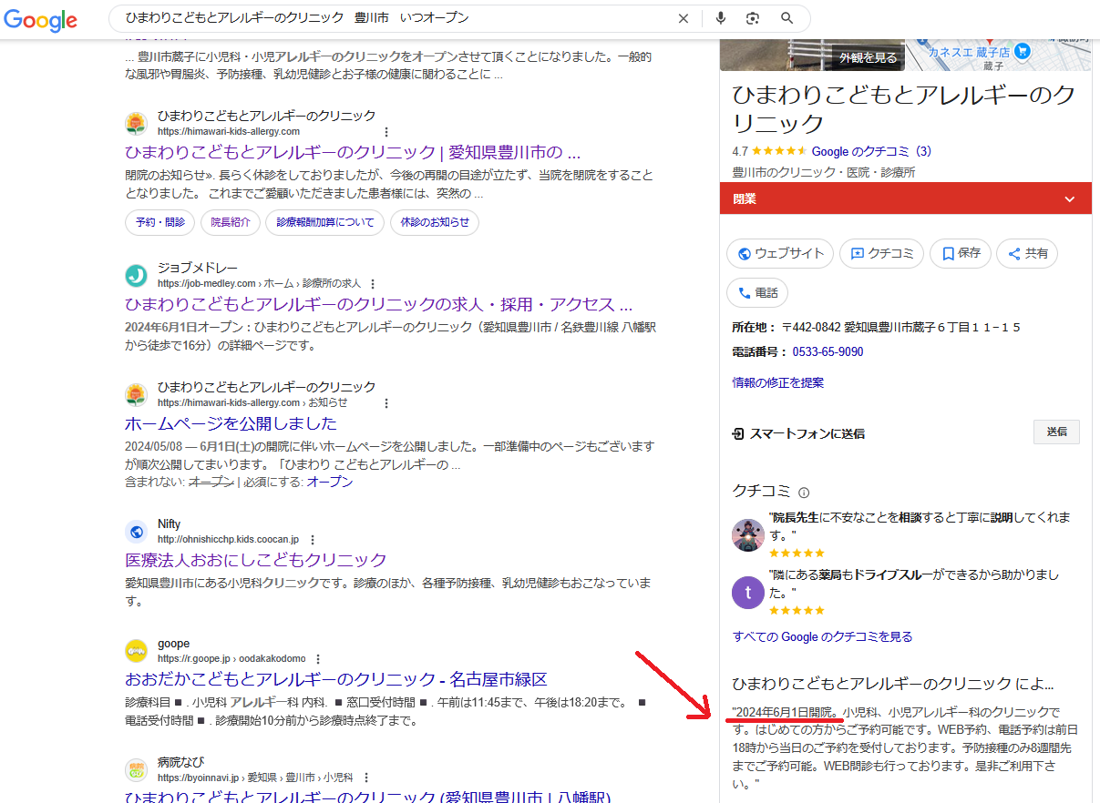Open Google のクチコミ (3) link
The width and height of the screenshot is (1100, 803).
pyautogui.click(x=871, y=151)
